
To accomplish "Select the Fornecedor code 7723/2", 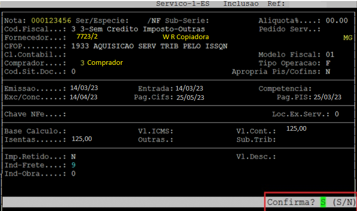I will pos(88,38).
